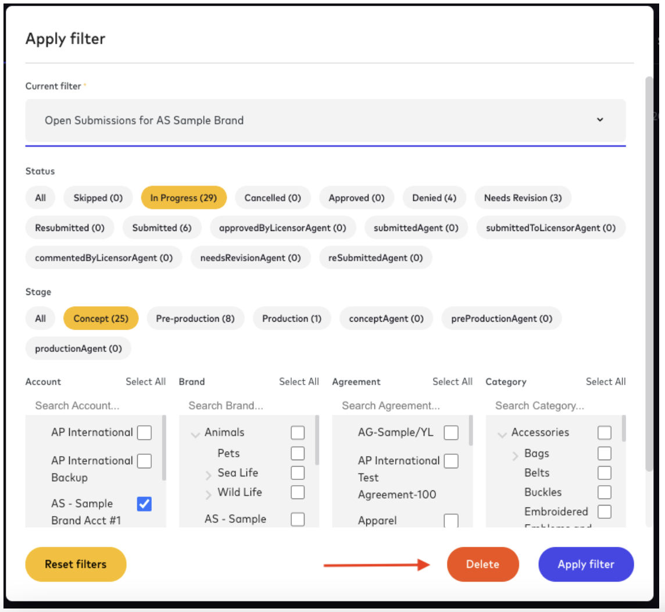
Task: Deselect the In Progress status chip
Action: click(184, 197)
